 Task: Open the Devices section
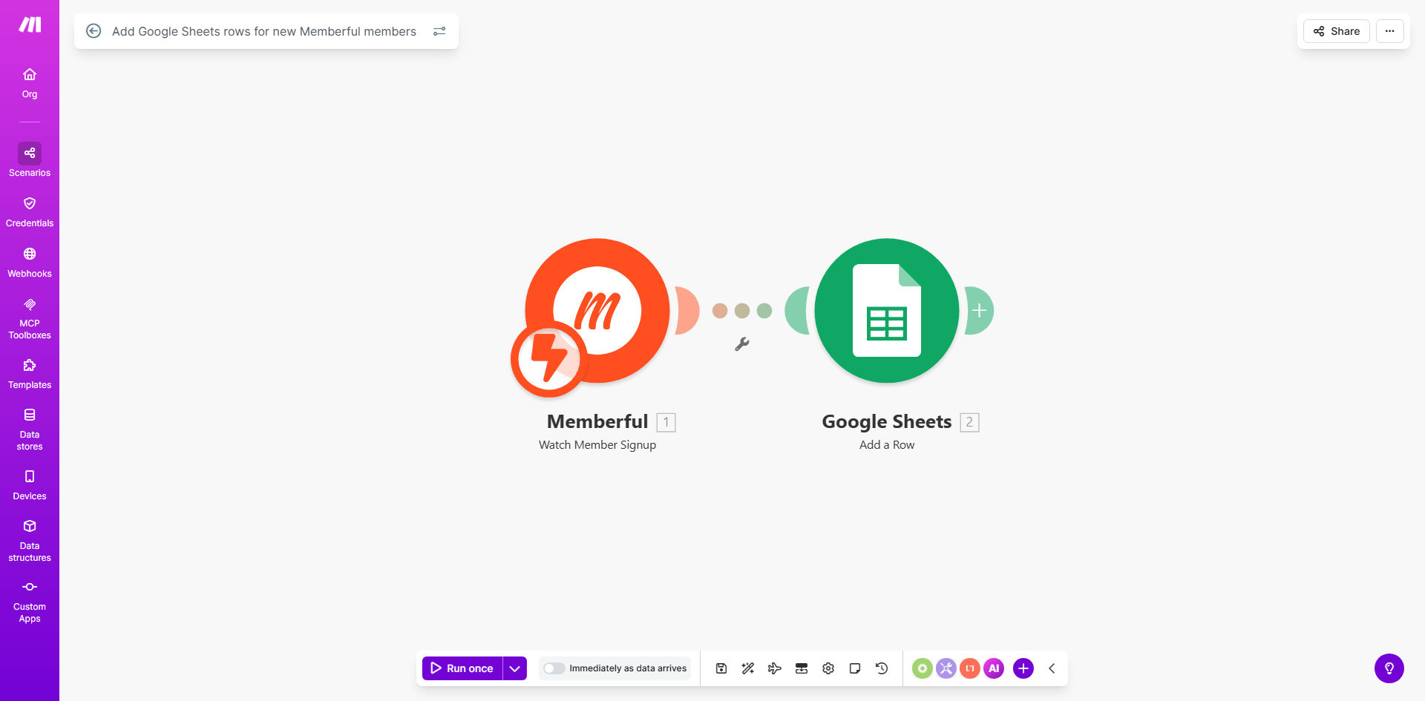(30, 485)
